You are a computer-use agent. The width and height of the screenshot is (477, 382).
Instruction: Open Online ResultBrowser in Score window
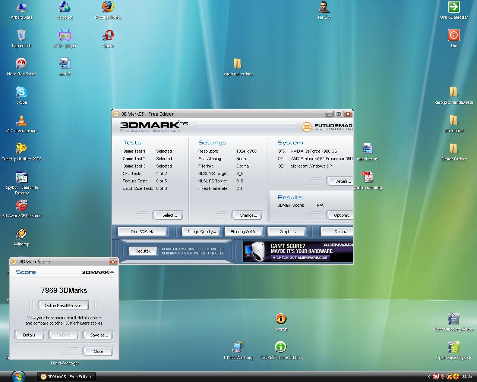[64, 306]
